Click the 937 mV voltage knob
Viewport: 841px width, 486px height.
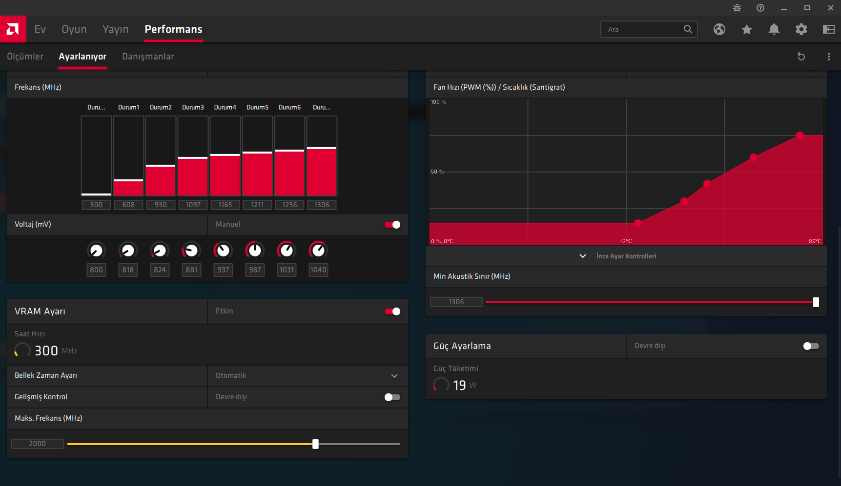[x=223, y=251]
